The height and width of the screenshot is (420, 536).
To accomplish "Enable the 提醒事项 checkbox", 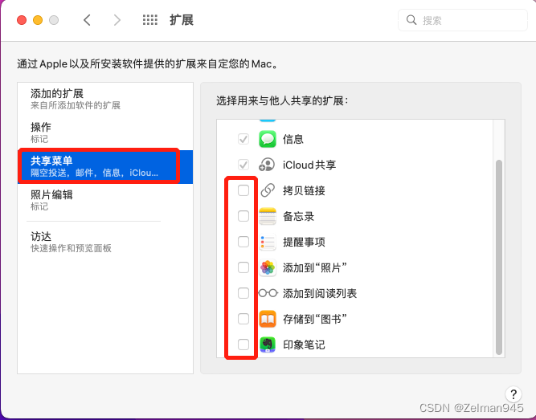I will click(x=243, y=242).
